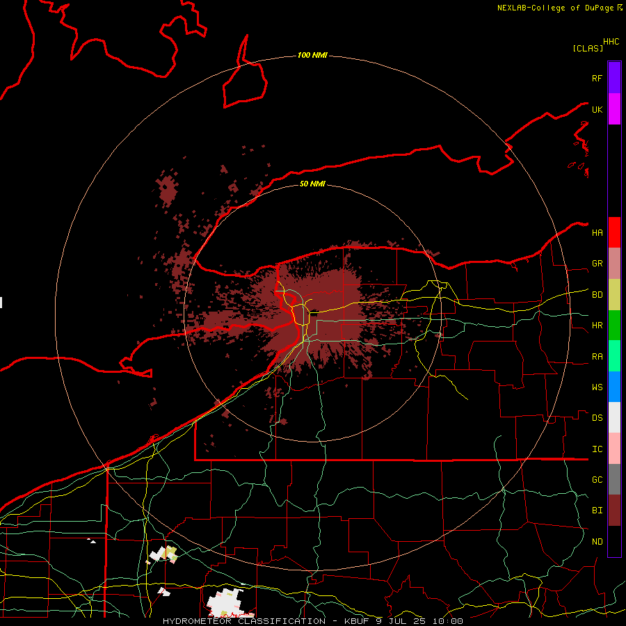Click the DS white legend swatch
626x626 pixels.
[x=614, y=417]
